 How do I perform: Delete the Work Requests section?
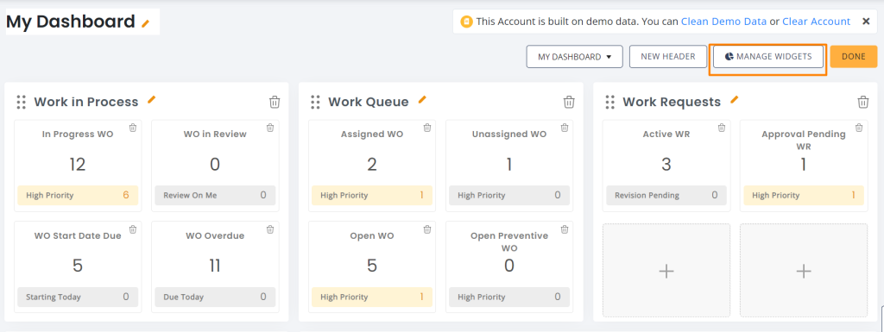(863, 102)
